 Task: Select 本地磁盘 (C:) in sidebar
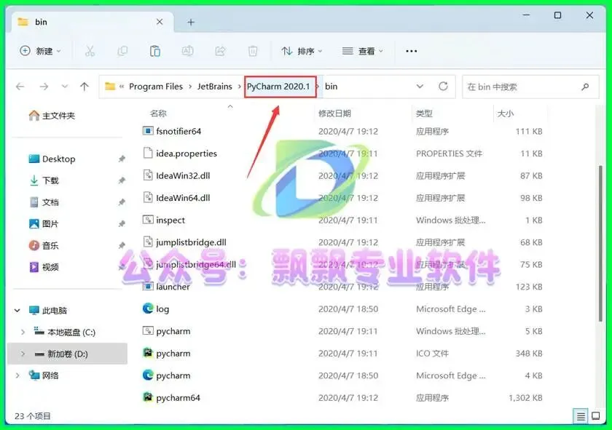tap(71, 333)
